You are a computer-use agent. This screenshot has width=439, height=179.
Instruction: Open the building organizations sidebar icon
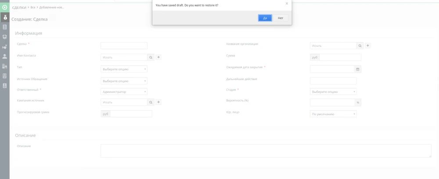click(x=5, y=66)
